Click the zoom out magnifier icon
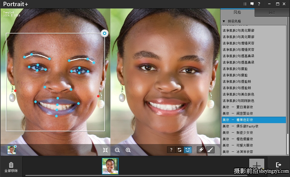This screenshot has height=177, width=290. pos(117,150)
